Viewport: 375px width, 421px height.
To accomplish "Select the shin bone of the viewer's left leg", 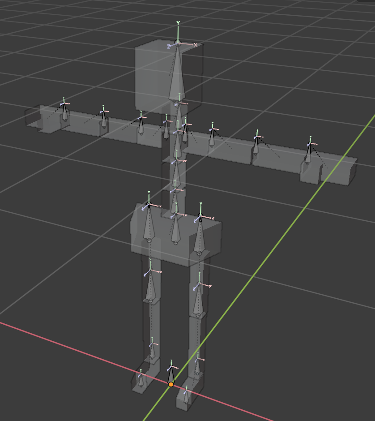I will pos(150,287).
